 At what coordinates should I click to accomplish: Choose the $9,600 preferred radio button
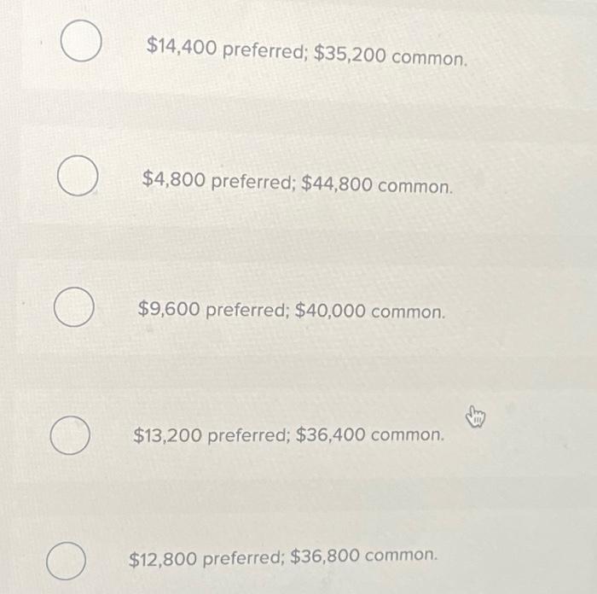74,306
